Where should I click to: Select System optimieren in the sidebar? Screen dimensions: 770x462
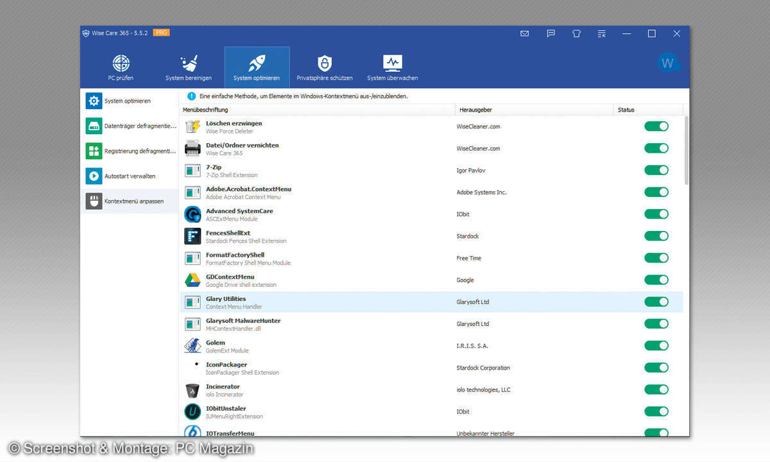(130, 101)
